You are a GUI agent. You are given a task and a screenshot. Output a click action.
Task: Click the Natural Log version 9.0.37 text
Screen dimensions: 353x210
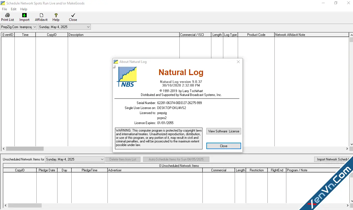[181, 82]
